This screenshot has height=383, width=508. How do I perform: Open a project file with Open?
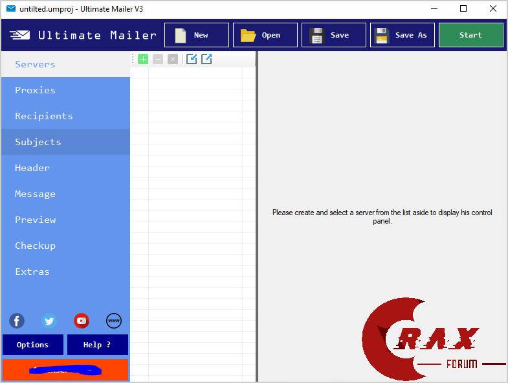(x=265, y=35)
